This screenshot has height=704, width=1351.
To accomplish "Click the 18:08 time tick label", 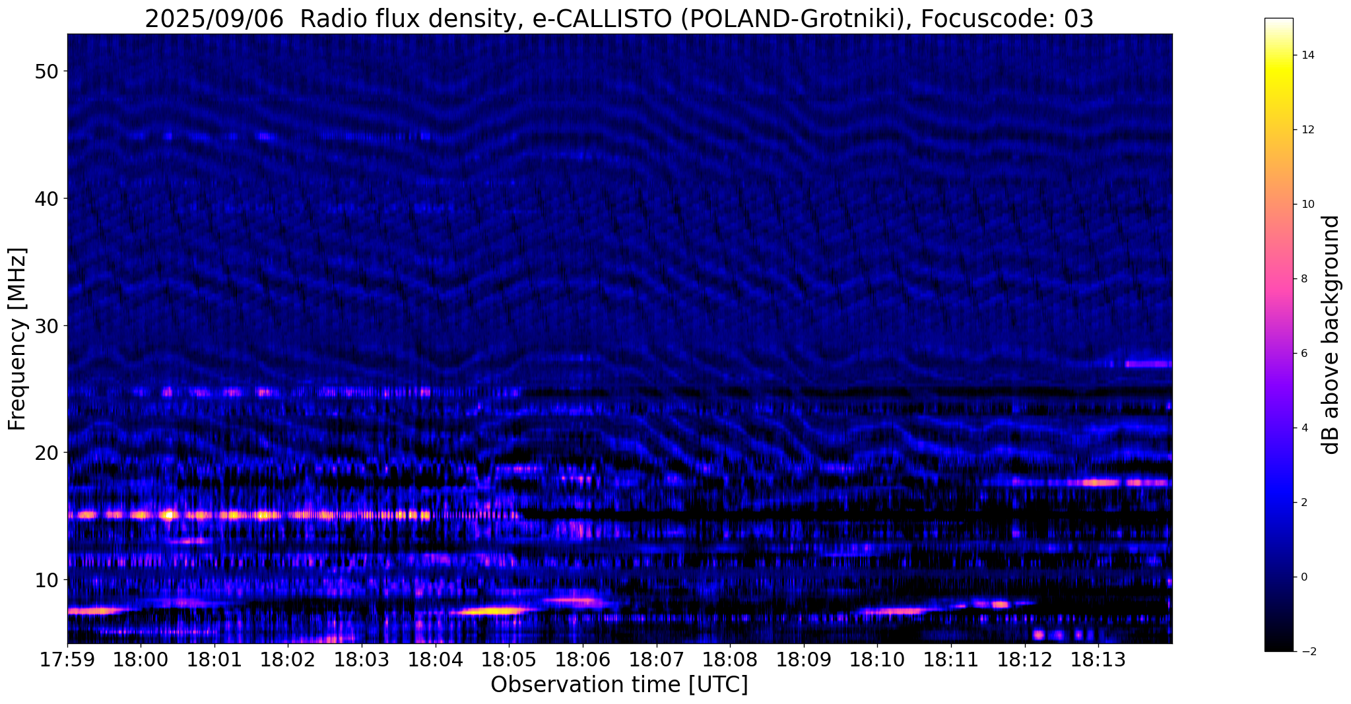I will 730,660.
